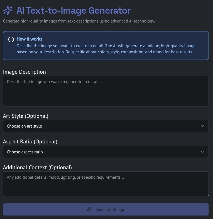The image size is (213, 219).
Task: Focus the Image Description text area
Action: 106,91
